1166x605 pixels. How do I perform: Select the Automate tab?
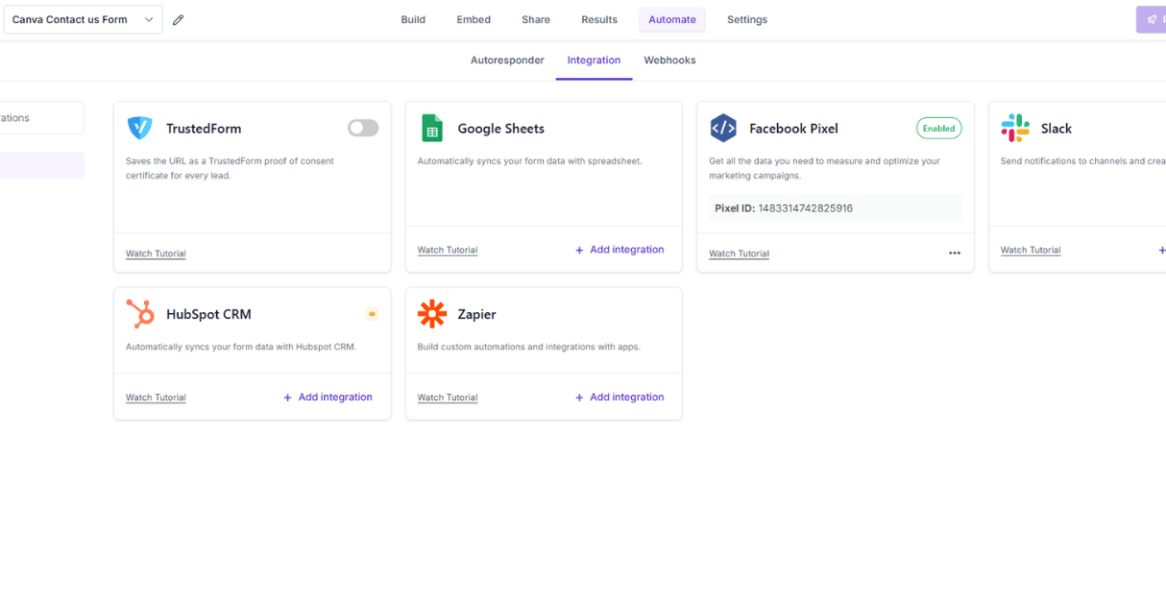point(672,19)
